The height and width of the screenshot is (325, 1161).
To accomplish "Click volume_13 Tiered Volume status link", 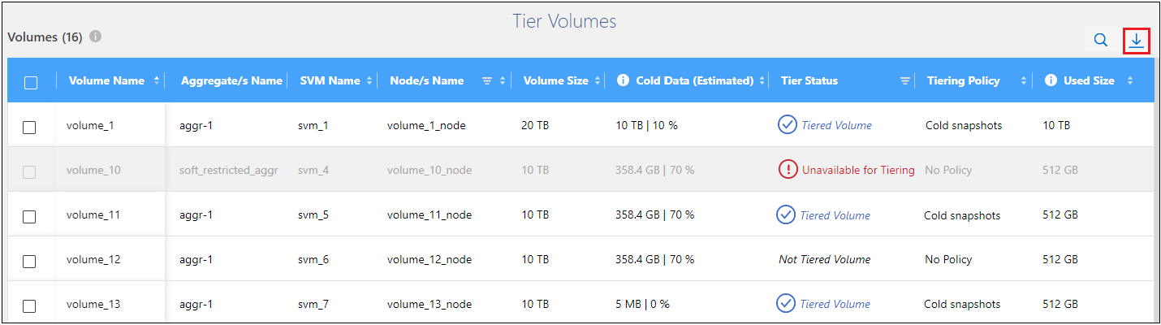I will pyautogui.click(x=835, y=304).
